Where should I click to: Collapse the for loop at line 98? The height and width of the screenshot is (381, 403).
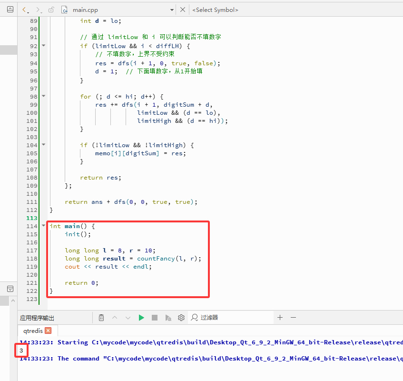[x=44, y=96]
